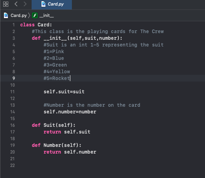Click line number 9 in the gutter
Image resolution: width=205 pixels, height=178 pixels.
(13, 78)
